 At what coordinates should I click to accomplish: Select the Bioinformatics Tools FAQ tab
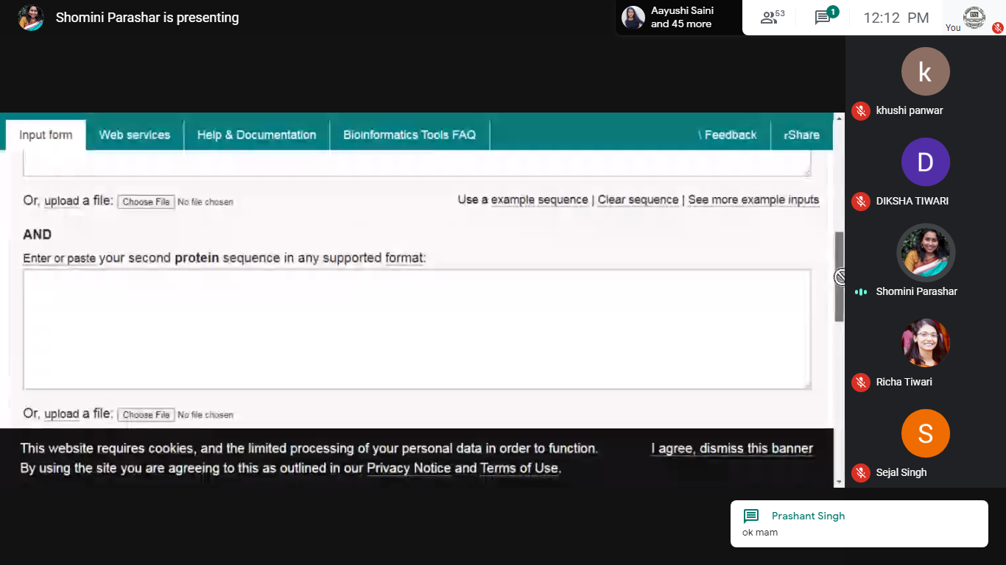coord(409,135)
